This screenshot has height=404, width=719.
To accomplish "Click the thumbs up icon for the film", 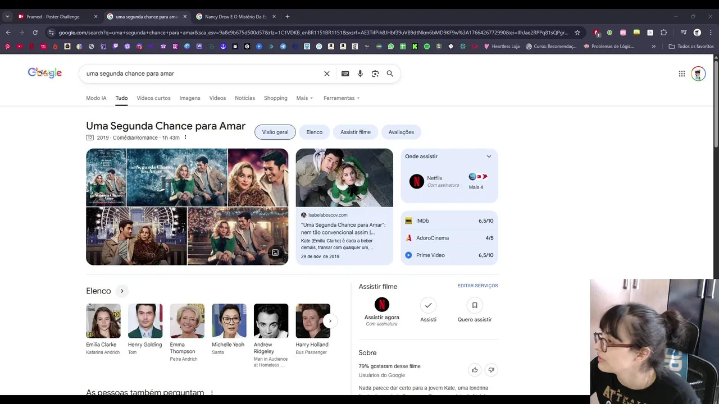I will click(x=475, y=370).
